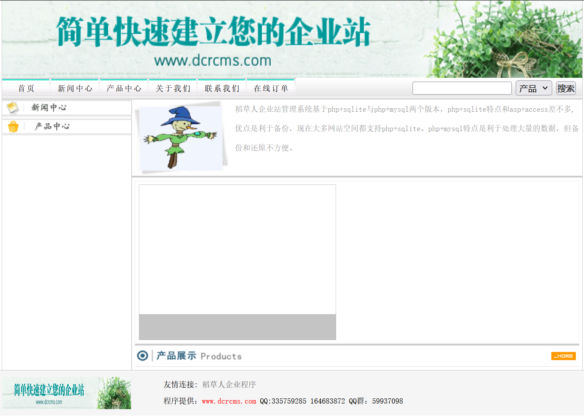Navigate to 联系我们 page

[x=222, y=89]
